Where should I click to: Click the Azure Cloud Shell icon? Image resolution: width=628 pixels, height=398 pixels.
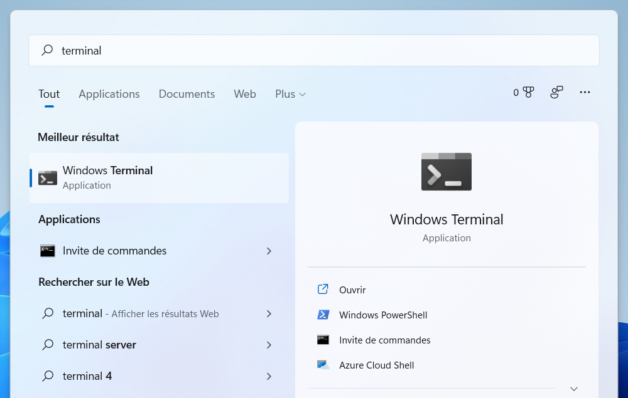coord(323,365)
